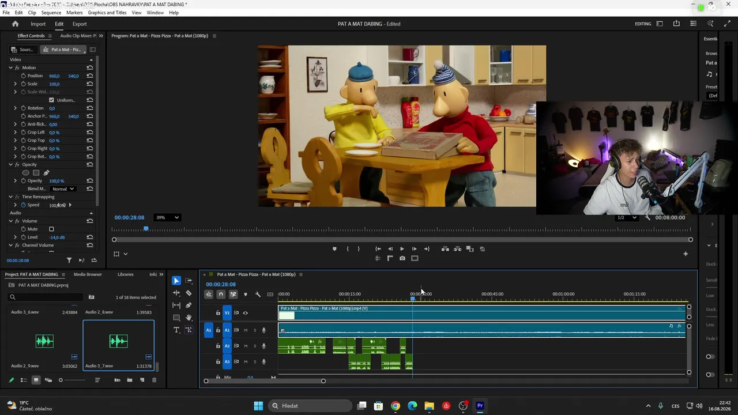Add a marker in the timeline panel

246,295
